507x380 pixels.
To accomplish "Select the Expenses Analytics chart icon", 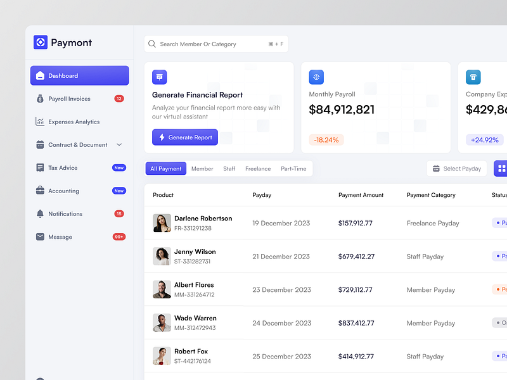I will tap(39, 122).
